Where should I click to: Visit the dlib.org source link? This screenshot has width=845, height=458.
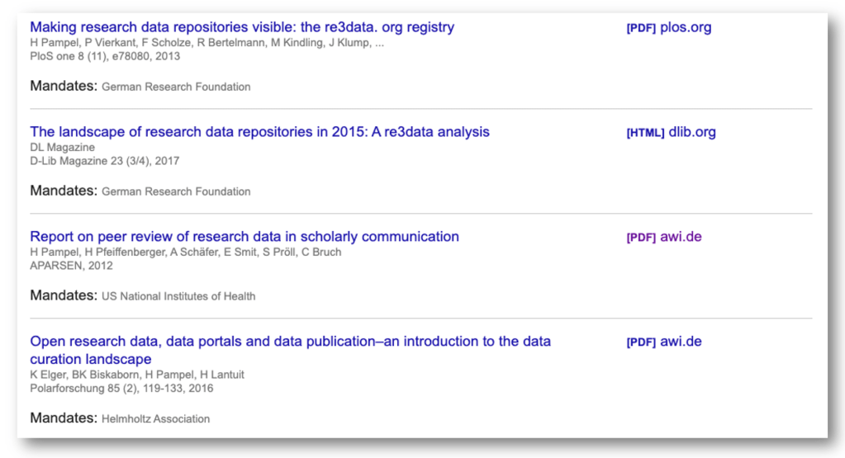(x=692, y=133)
